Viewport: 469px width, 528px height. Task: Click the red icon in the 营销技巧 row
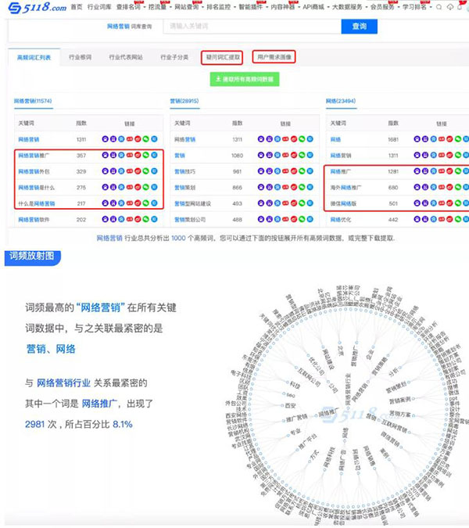(290, 171)
